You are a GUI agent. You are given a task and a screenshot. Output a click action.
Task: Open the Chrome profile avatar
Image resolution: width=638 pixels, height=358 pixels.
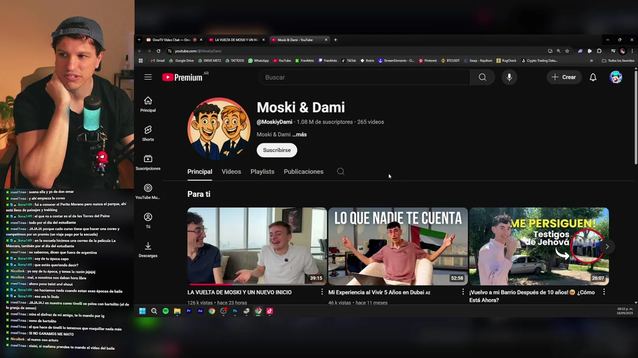pos(623,51)
